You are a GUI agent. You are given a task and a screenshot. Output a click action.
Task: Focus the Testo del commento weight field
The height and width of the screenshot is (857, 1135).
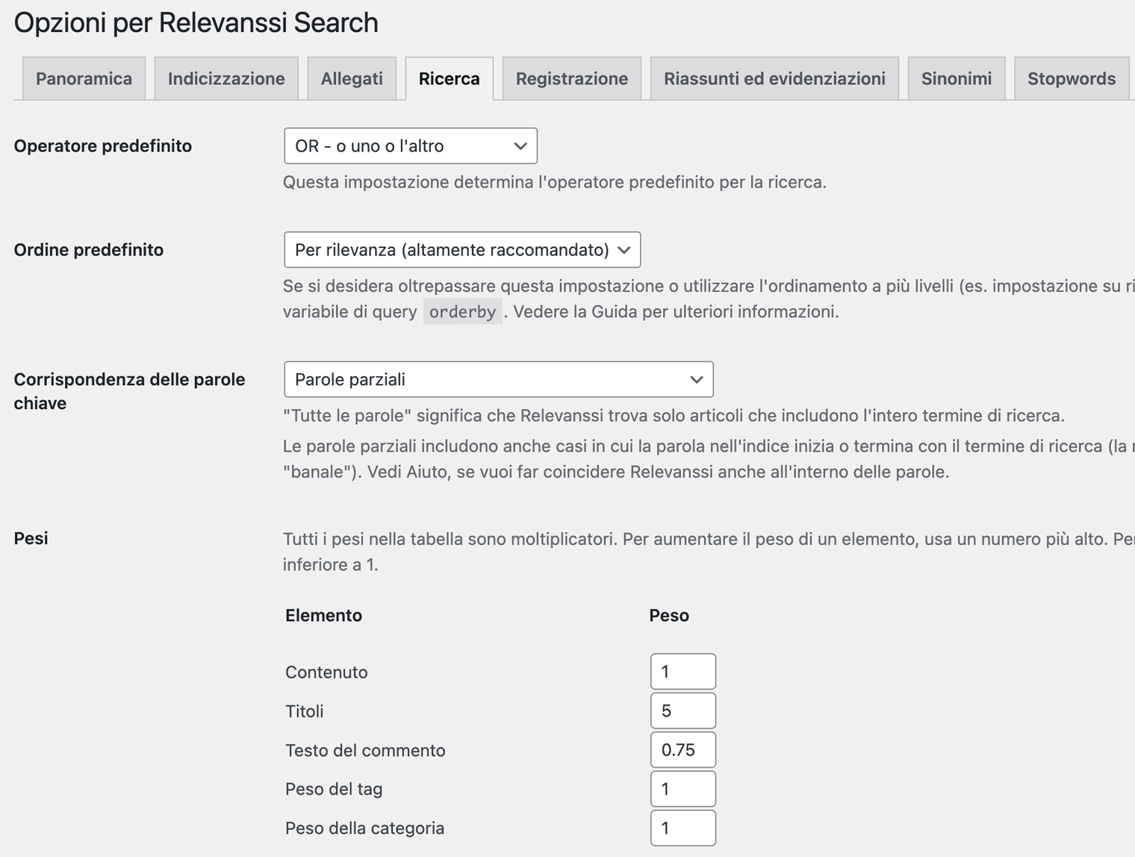point(683,750)
